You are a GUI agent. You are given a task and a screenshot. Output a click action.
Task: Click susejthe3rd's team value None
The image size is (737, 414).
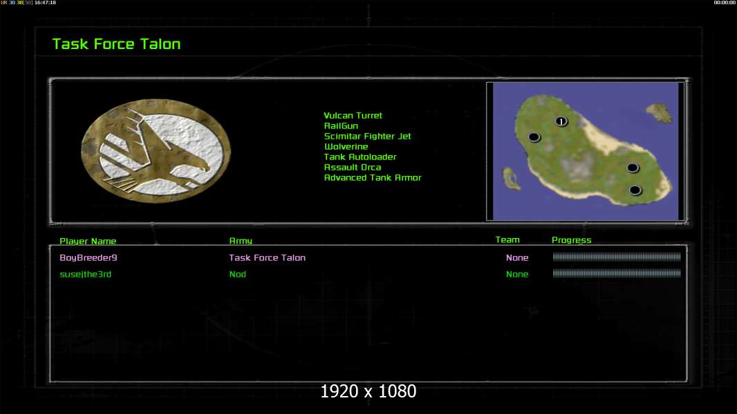pos(517,274)
